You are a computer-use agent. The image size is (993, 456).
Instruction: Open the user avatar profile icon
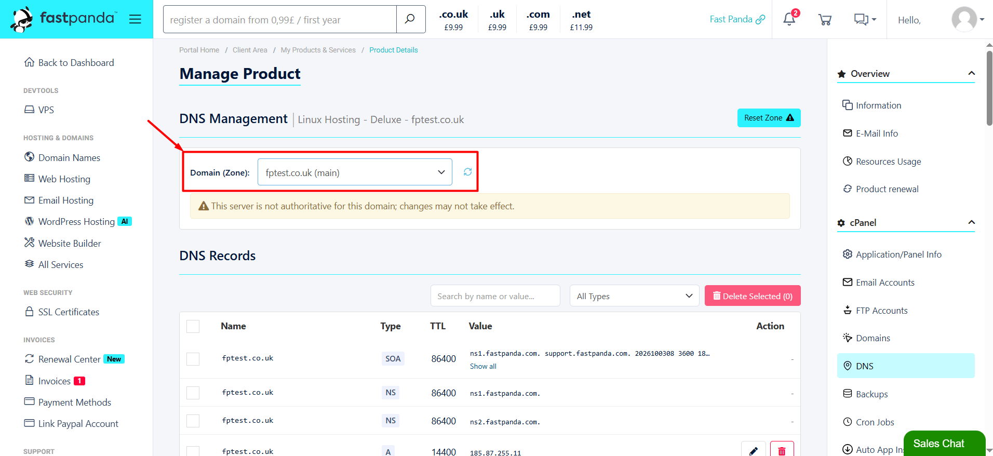[964, 19]
